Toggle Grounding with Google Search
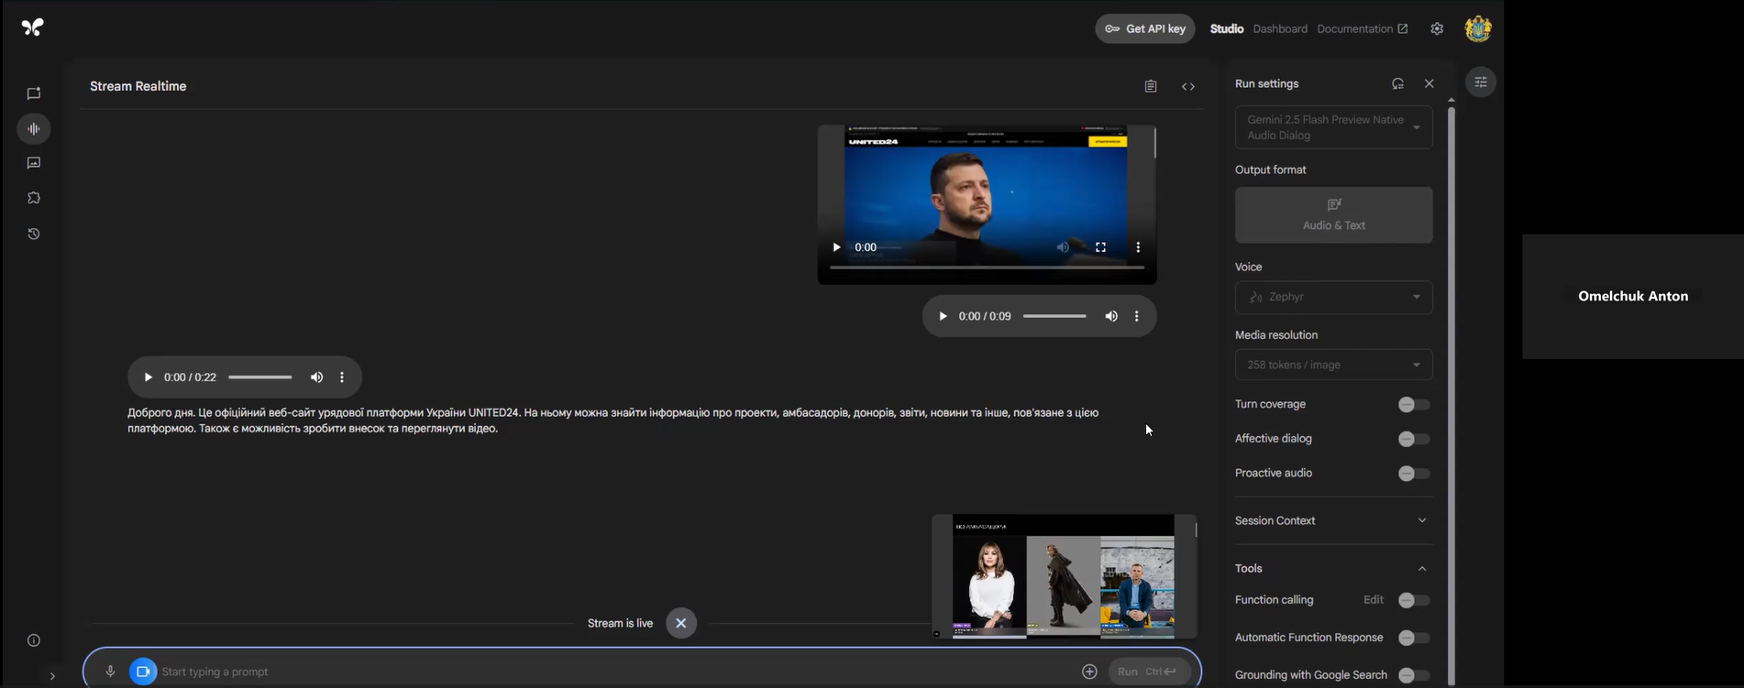This screenshot has width=1744, height=688. pyautogui.click(x=1413, y=675)
